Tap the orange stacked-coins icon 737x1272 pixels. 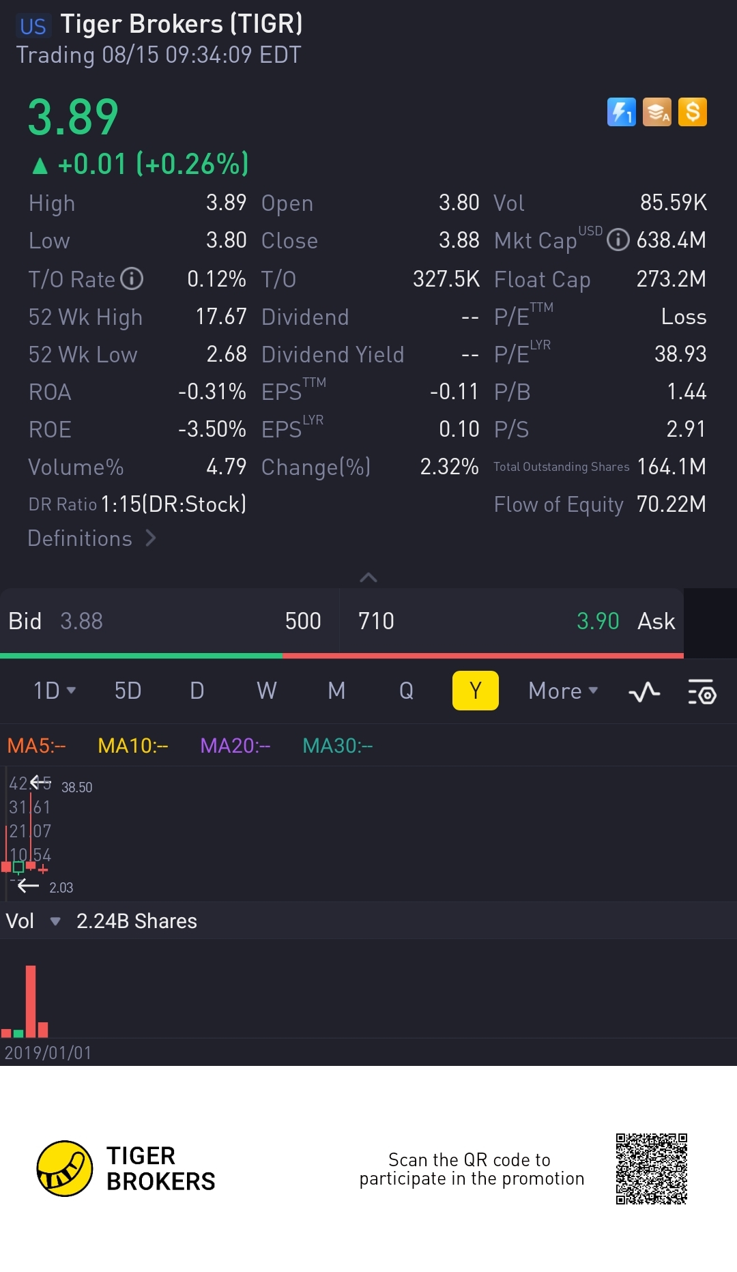click(657, 112)
